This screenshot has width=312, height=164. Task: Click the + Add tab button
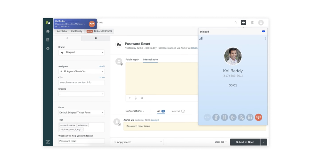pyautogui.click(x=100, y=22)
